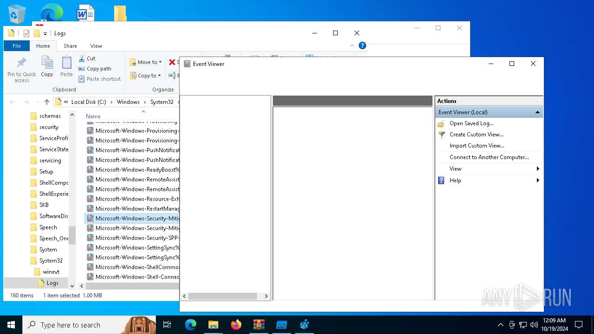Image resolution: width=594 pixels, height=334 pixels.
Task: Click Open Saved Log icon in Actions
Action: click(x=441, y=123)
